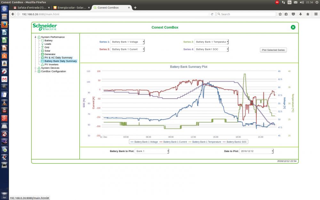Bookmark this page with star icon

pyautogui.click(x=280, y=14)
